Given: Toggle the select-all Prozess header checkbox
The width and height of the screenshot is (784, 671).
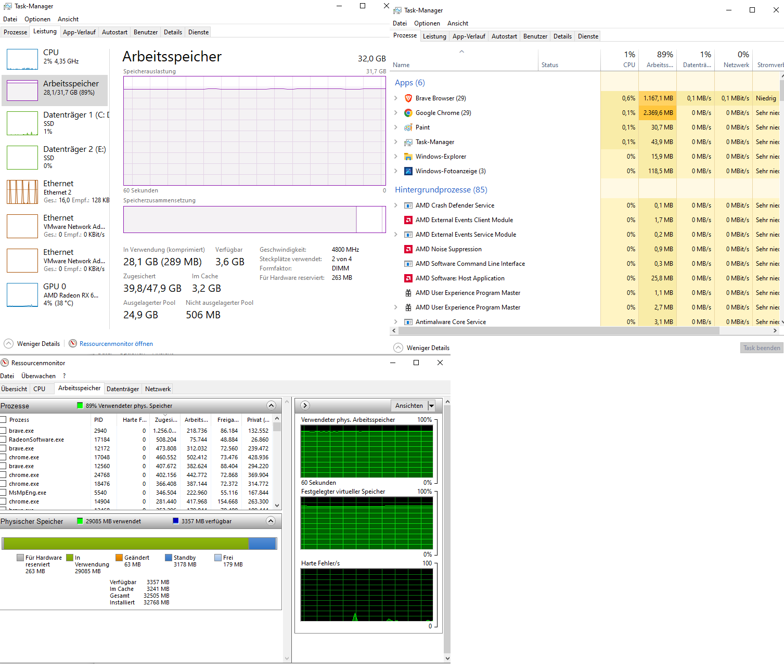Looking at the screenshot, I should [x=3, y=419].
